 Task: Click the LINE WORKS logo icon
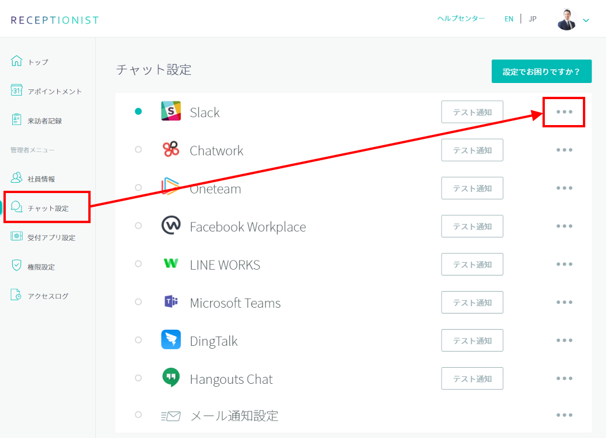tap(171, 264)
